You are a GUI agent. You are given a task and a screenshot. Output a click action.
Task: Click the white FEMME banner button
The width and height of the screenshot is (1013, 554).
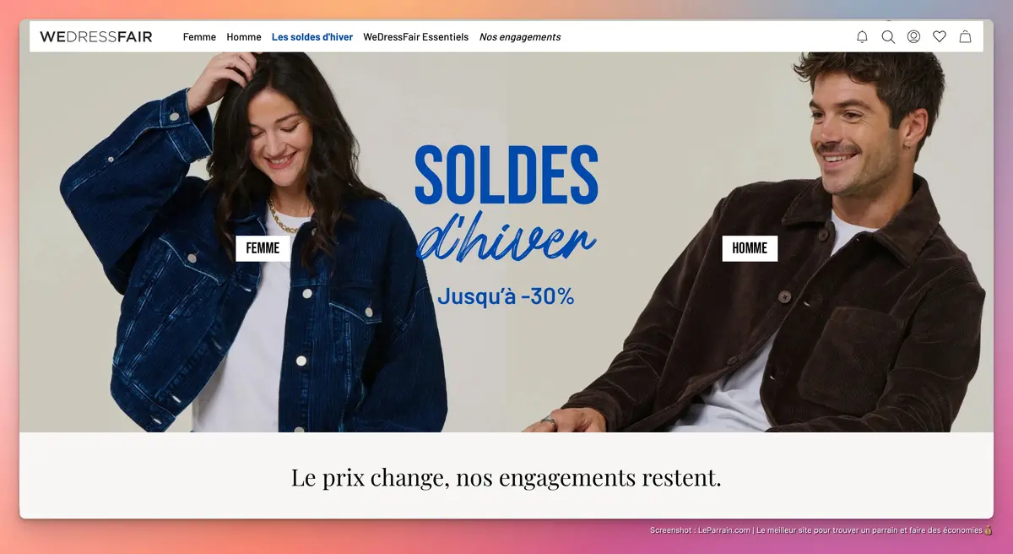263,248
